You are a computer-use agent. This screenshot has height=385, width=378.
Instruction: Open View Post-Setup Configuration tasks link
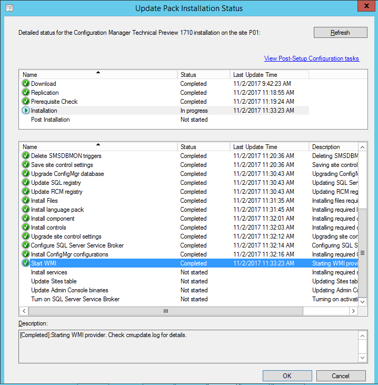point(312,58)
